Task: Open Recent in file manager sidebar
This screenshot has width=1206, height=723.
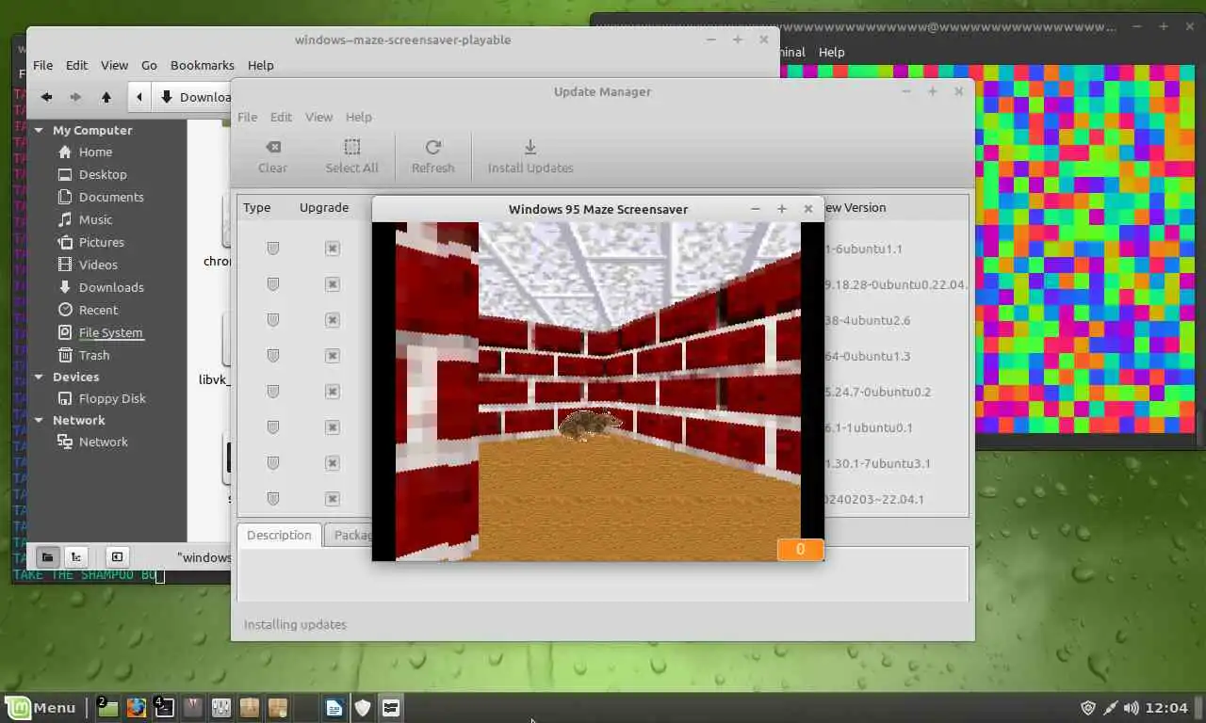Action: (98, 310)
